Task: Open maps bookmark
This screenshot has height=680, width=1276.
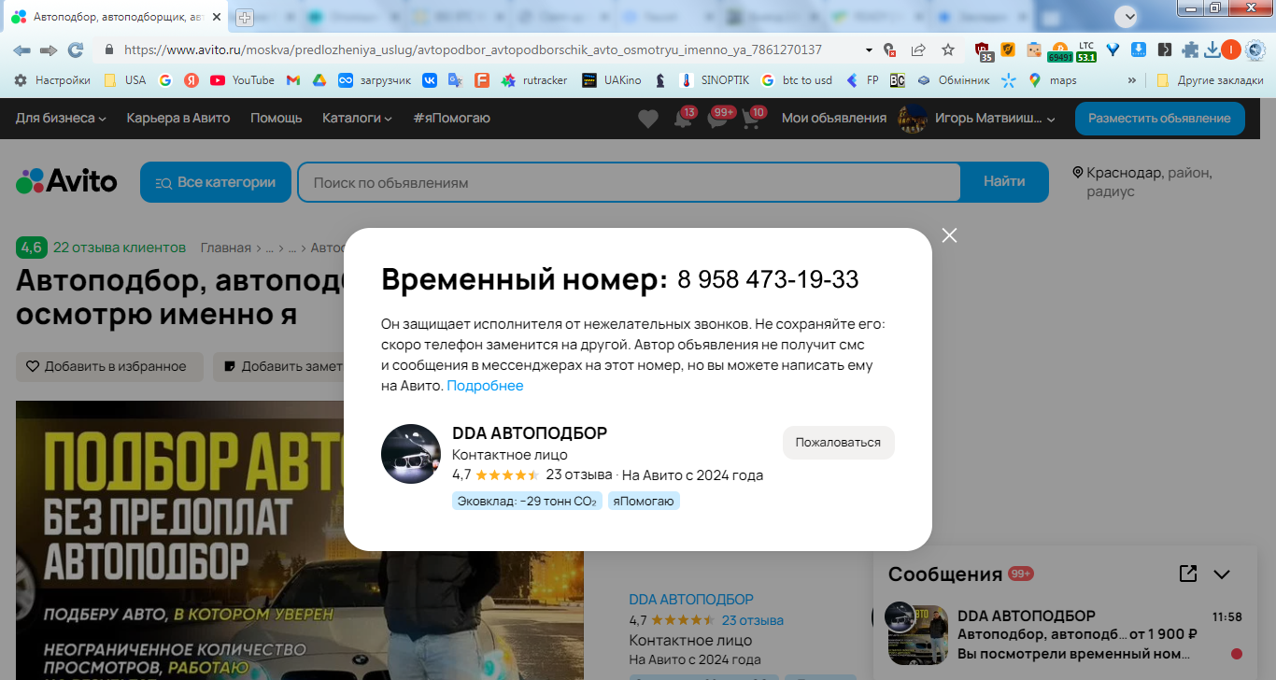Action: (x=1053, y=80)
